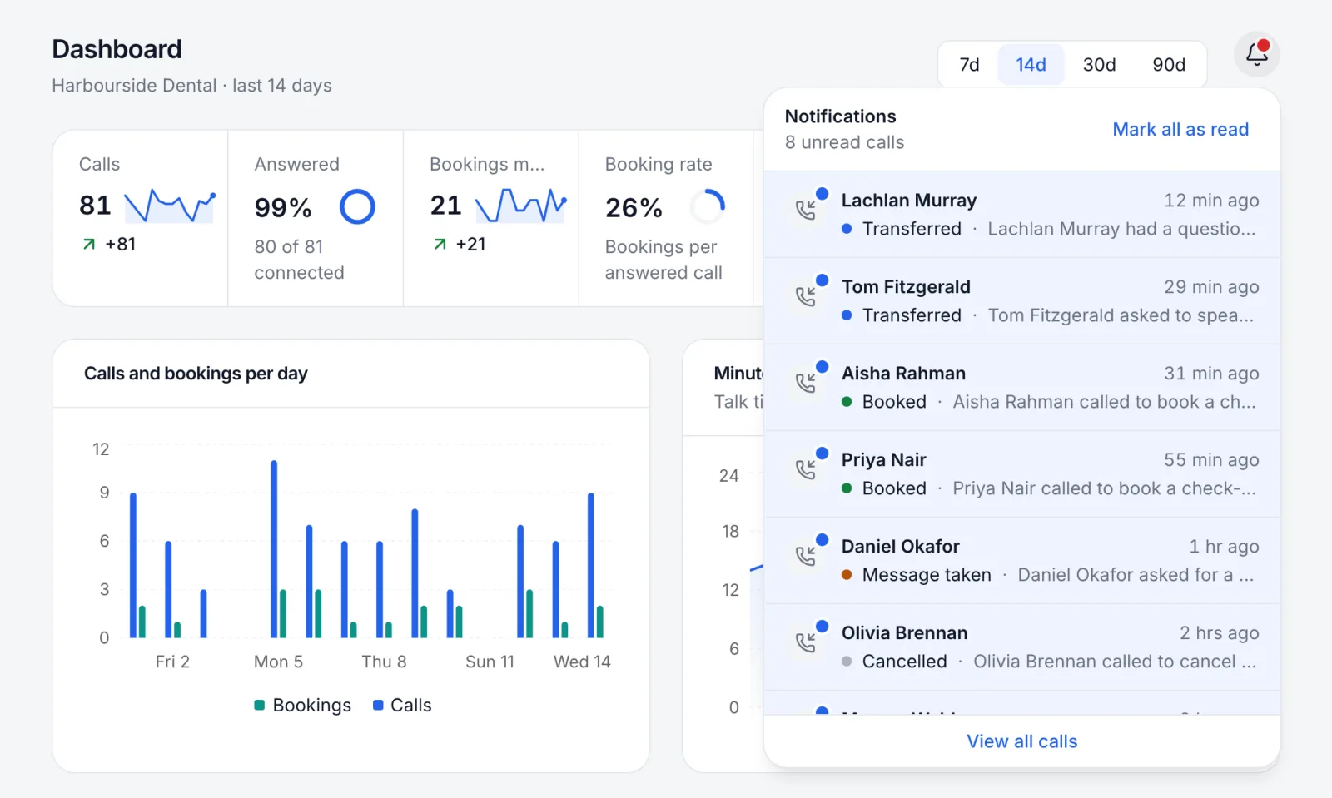Click Cancelled status for Olivia Brennan
Screen dimensions: 1332x798
coord(894,662)
